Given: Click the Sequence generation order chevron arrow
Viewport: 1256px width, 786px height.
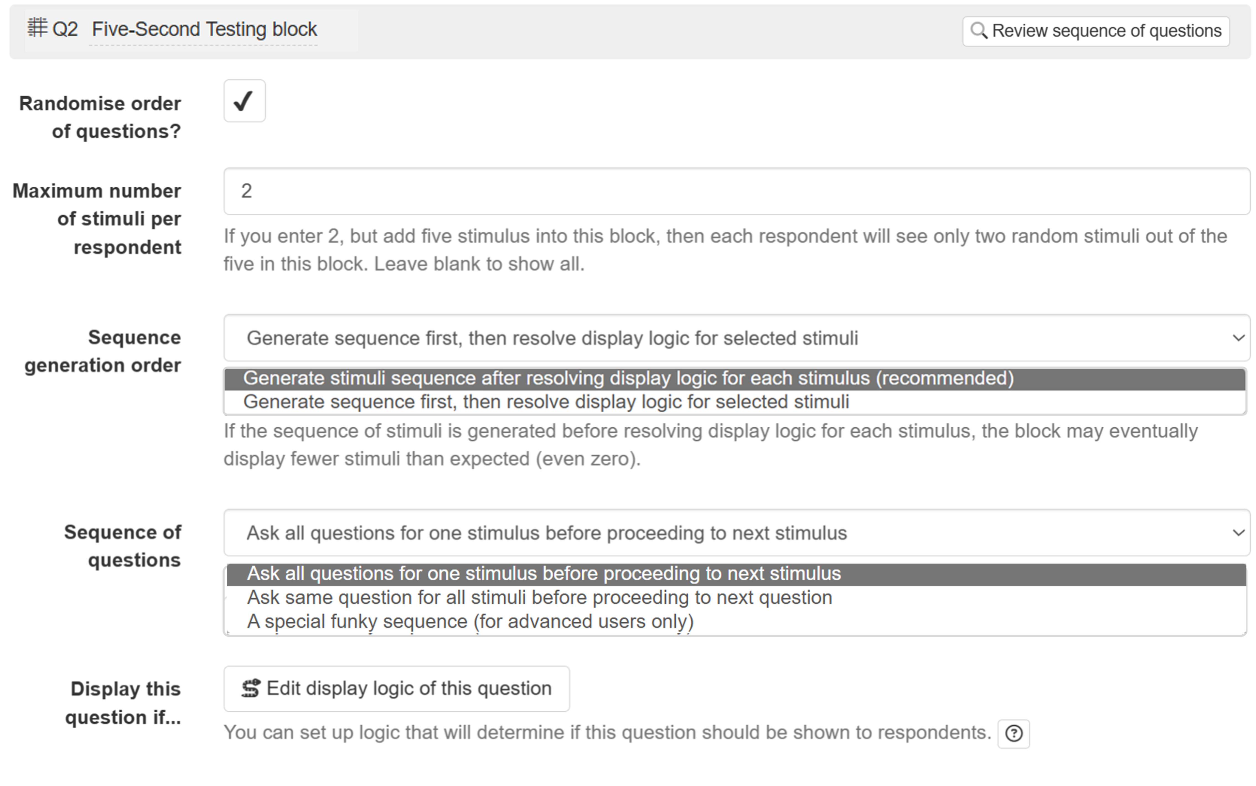Looking at the screenshot, I should (1238, 338).
